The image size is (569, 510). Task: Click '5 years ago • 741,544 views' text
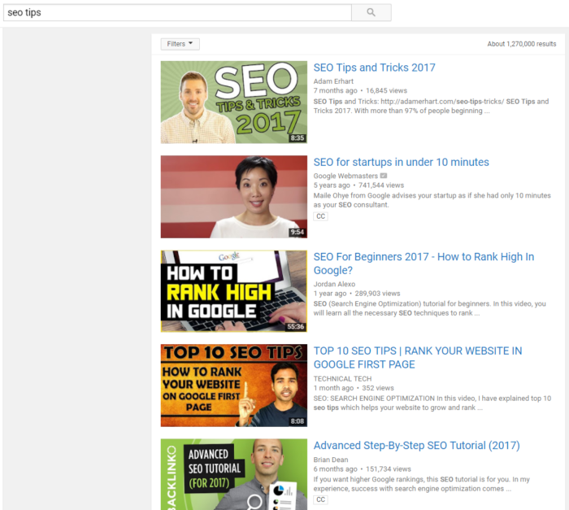(x=358, y=185)
